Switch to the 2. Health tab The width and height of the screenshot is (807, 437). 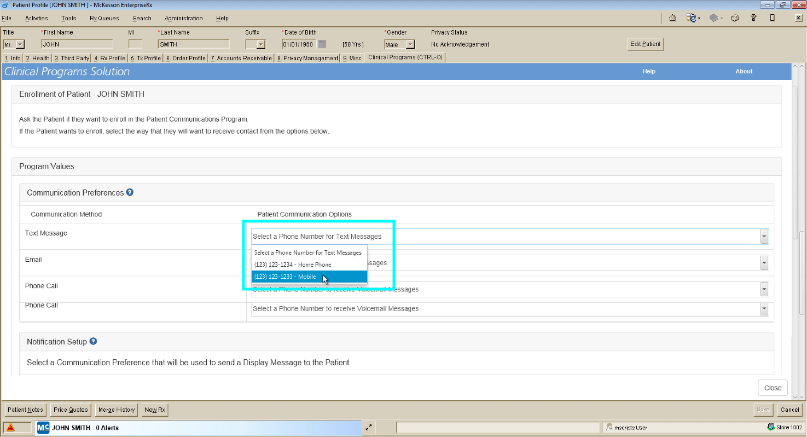coord(37,58)
